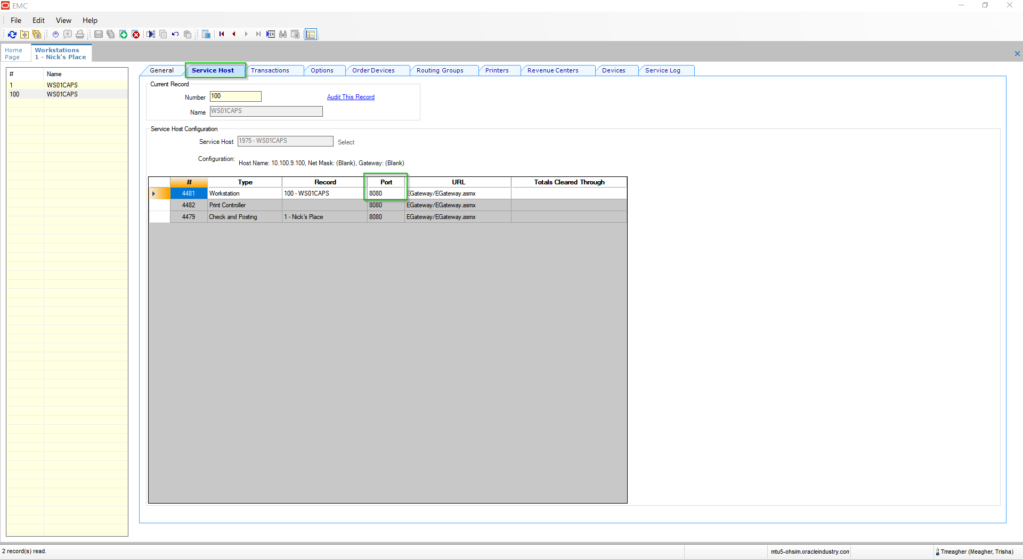The height and width of the screenshot is (559, 1023).
Task: Click the Insert record green plus icon
Action: tap(124, 34)
